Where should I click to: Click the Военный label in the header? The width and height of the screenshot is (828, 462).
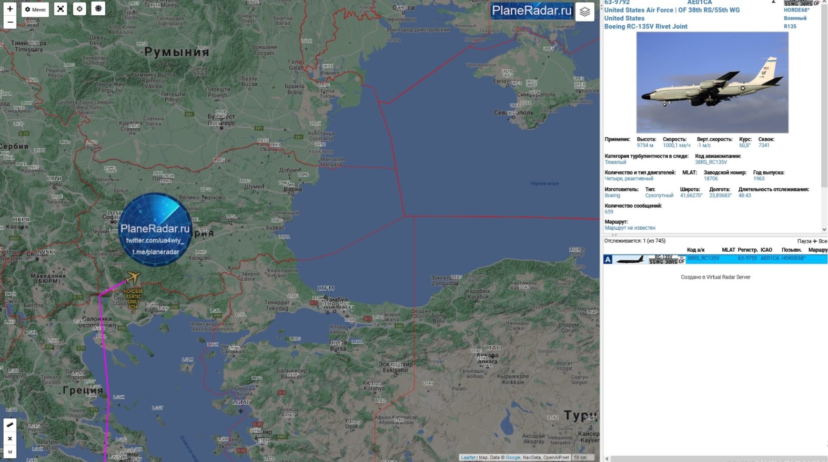click(x=795, y=18)
